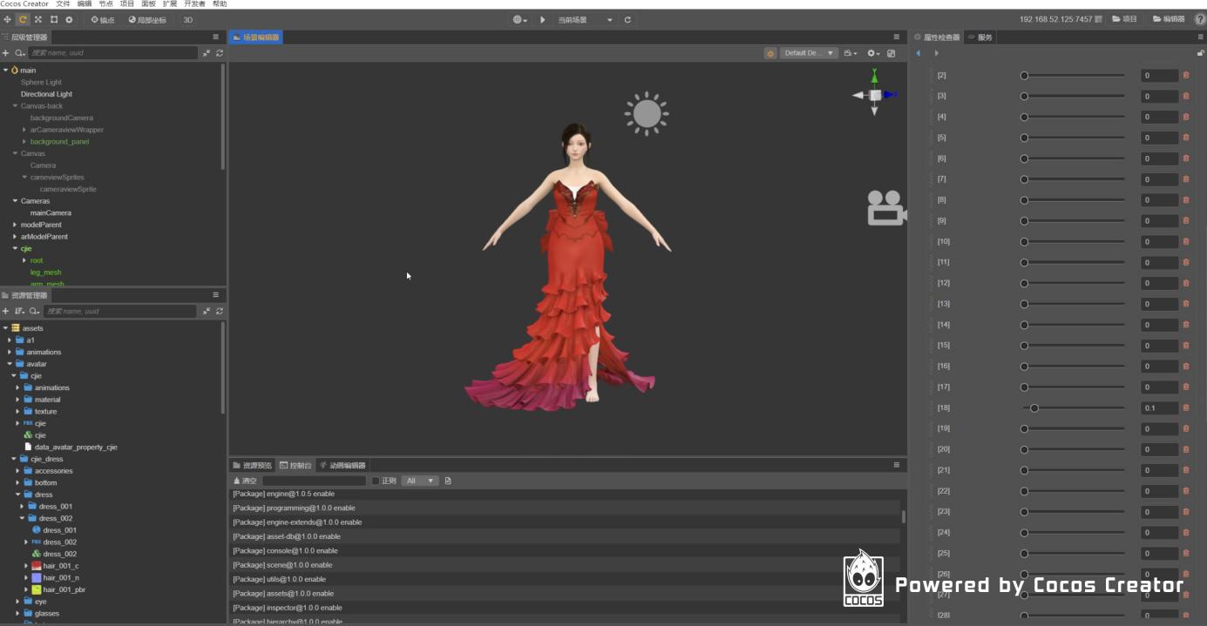Collapse the avatar folder

(10, 364)
